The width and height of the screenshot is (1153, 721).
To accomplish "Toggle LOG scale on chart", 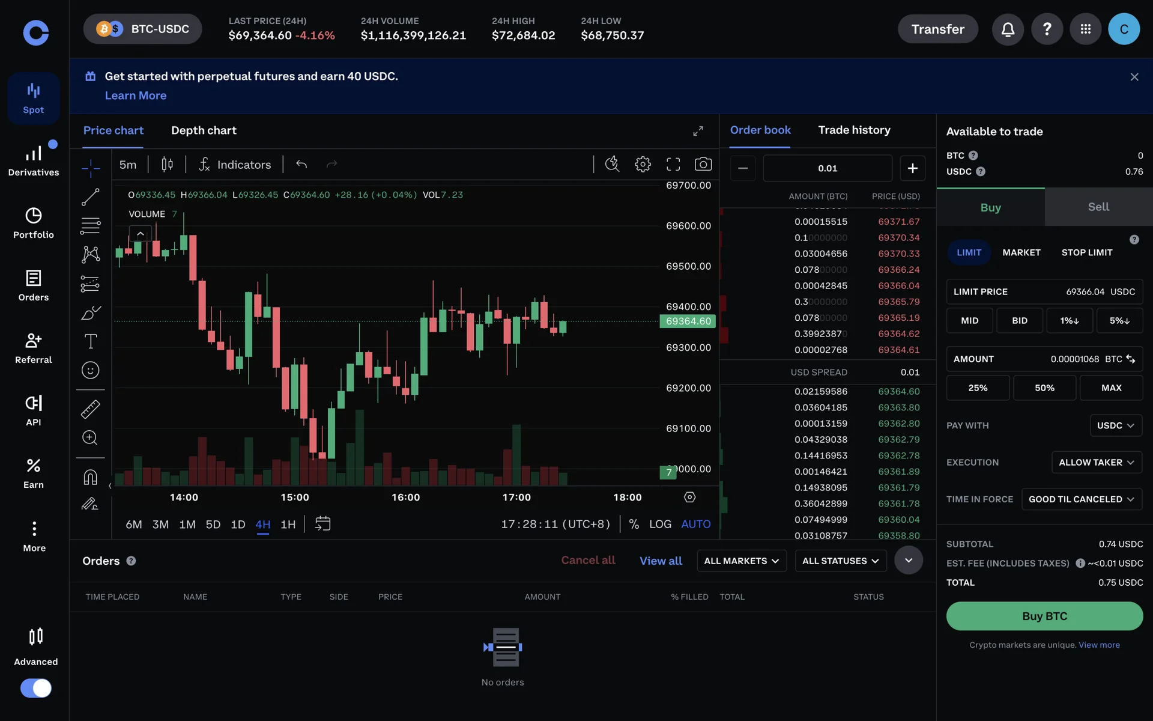I will click(x=660, y=524).
